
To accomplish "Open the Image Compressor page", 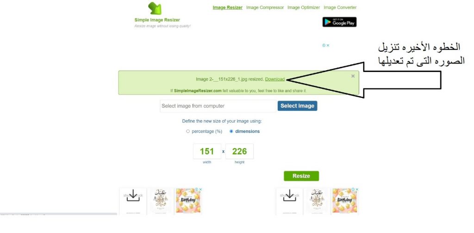I will (265, 7).
